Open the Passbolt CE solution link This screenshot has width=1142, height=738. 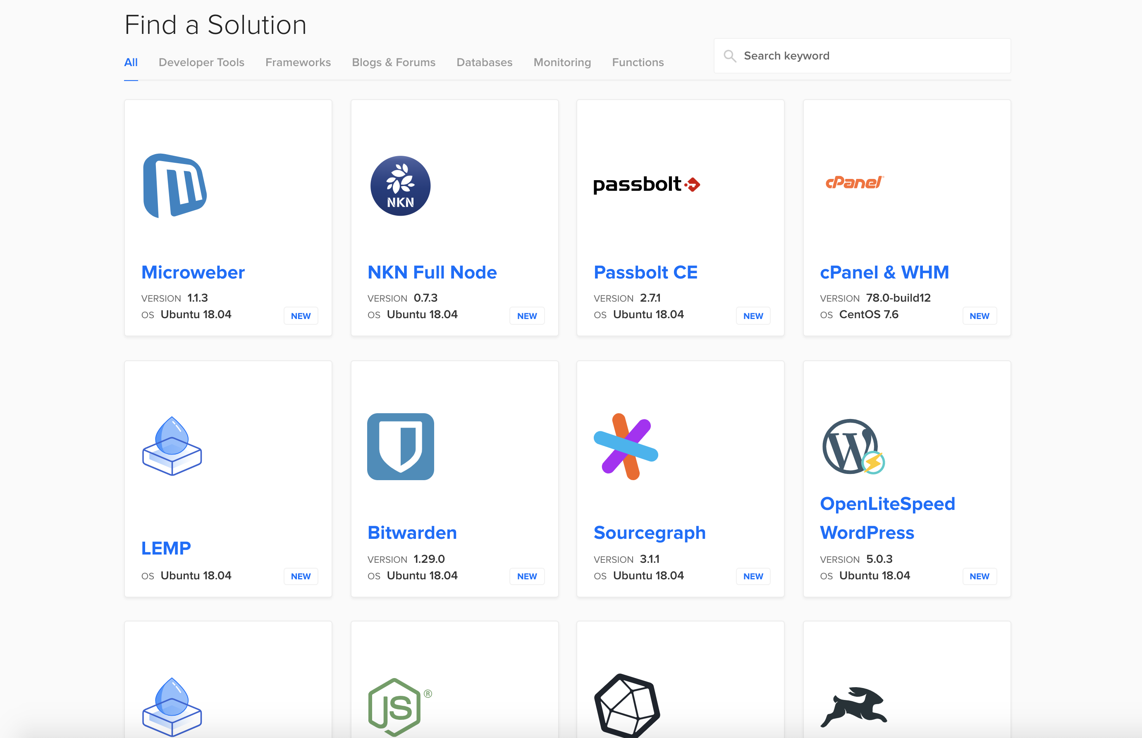click(x=646, y=272)
